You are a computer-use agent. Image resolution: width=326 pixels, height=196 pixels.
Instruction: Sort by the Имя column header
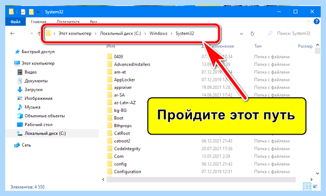[x=111, y=46]
